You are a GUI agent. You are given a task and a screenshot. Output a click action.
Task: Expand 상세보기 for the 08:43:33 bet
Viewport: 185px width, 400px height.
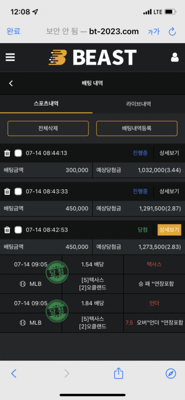pos(169,191)
